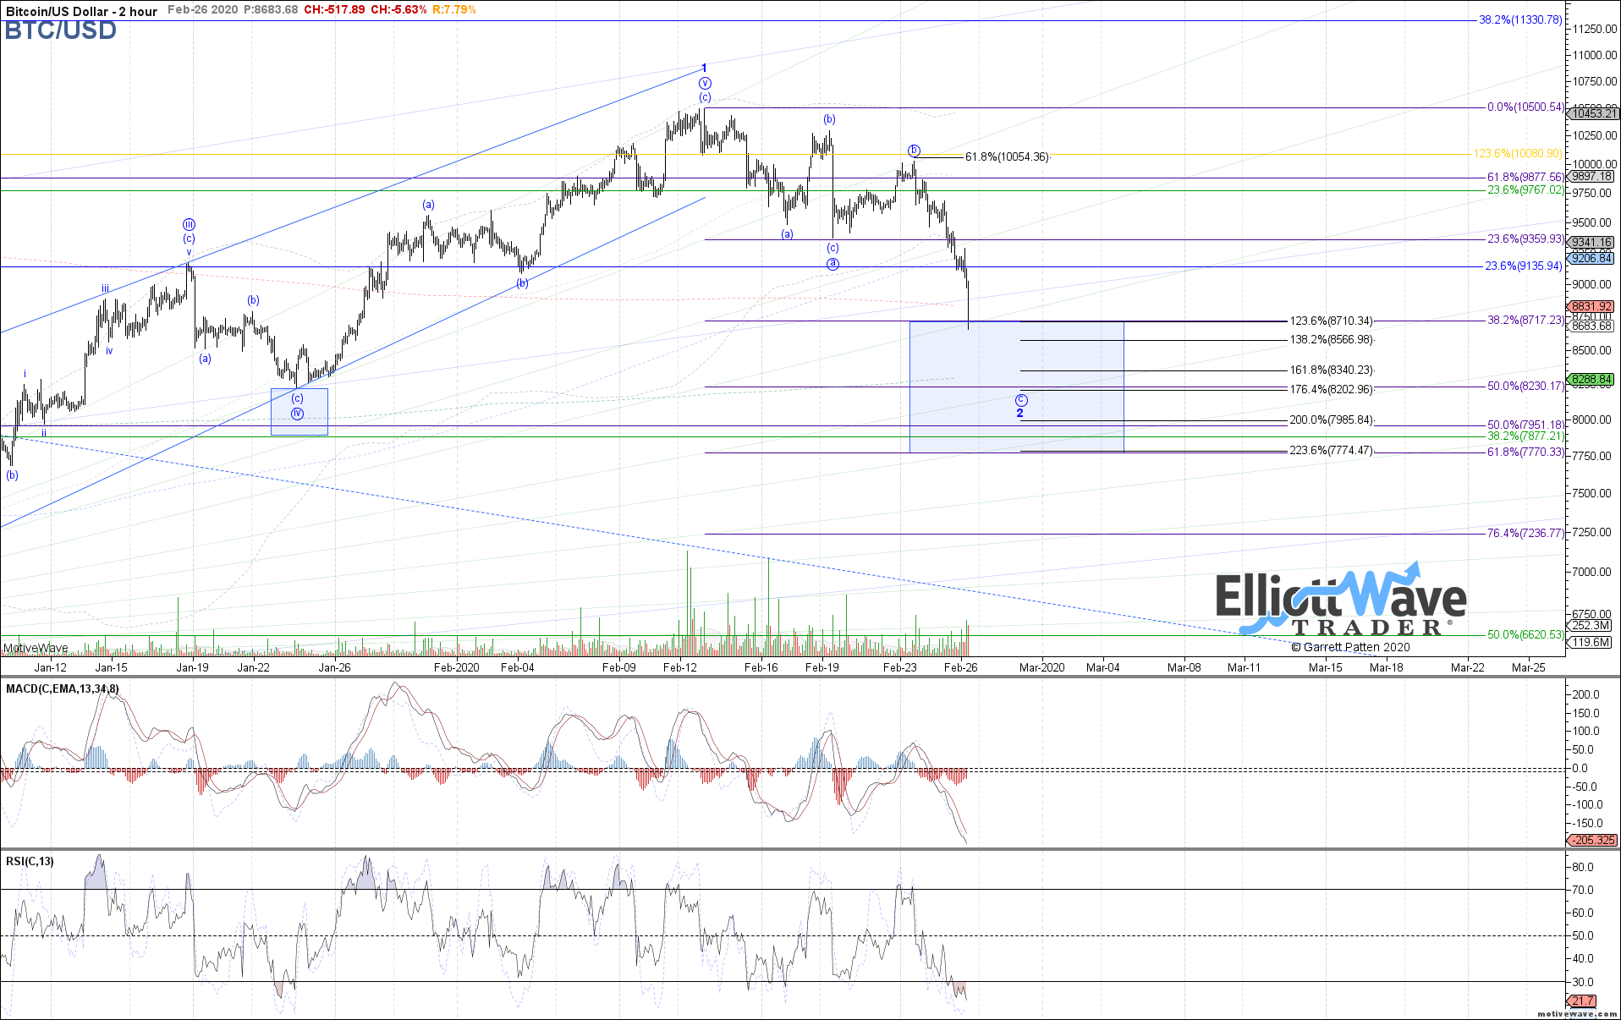The width and height of the screenshot is (1621, 1020).
Task: Select the blue 23.6%(9135.94) label
Action: 1524,266
